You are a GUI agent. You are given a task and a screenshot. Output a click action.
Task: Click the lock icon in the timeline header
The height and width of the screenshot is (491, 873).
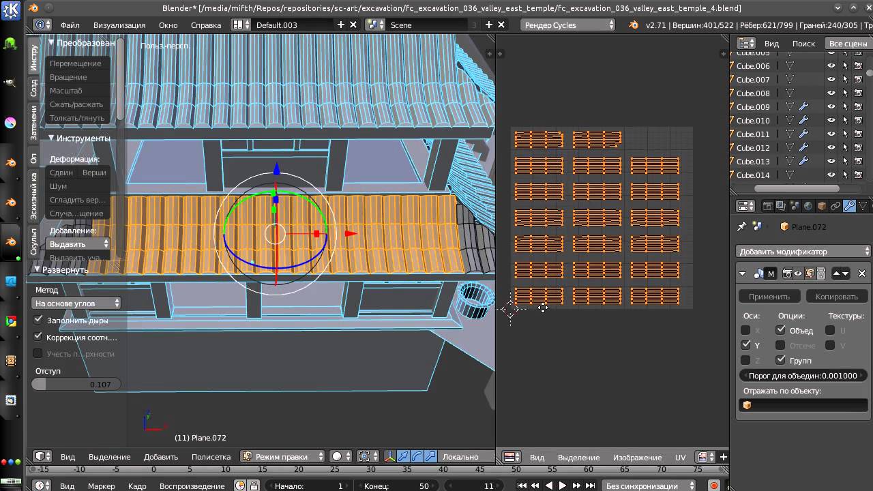pos(254,486)
